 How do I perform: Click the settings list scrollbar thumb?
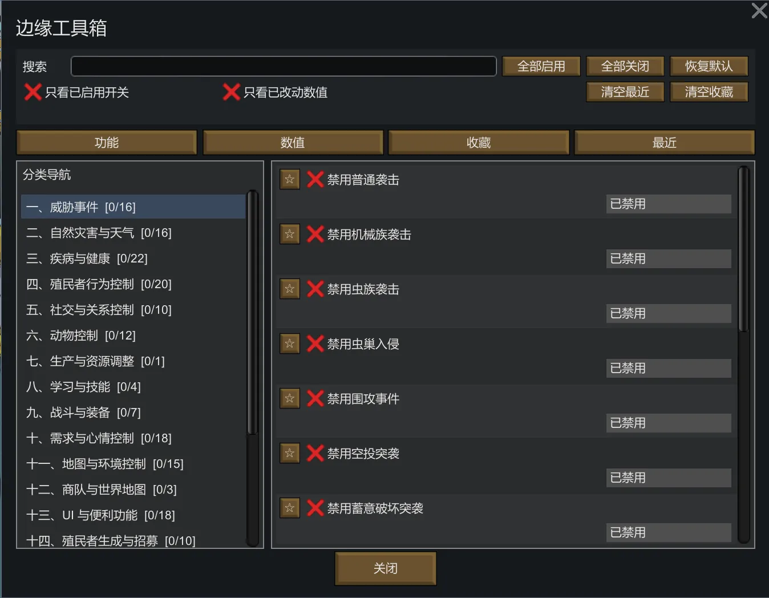pos(743,248)
